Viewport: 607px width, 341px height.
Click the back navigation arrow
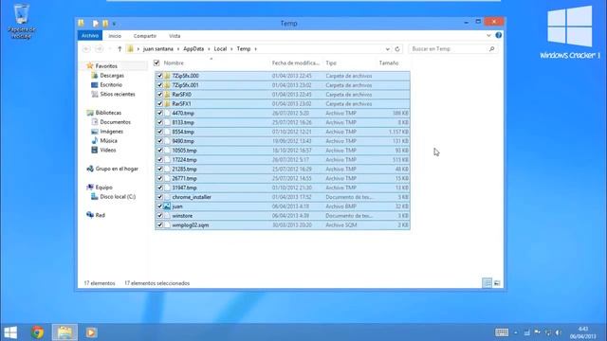86,49
